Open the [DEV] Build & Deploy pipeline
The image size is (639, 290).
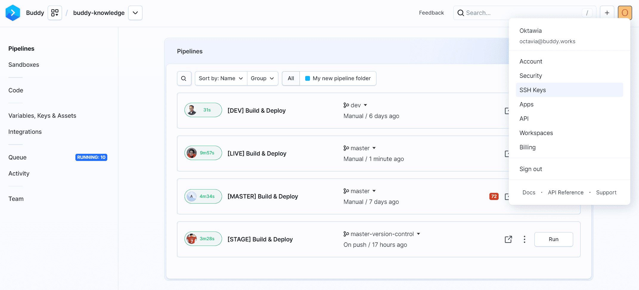click(x=257, y=111)
